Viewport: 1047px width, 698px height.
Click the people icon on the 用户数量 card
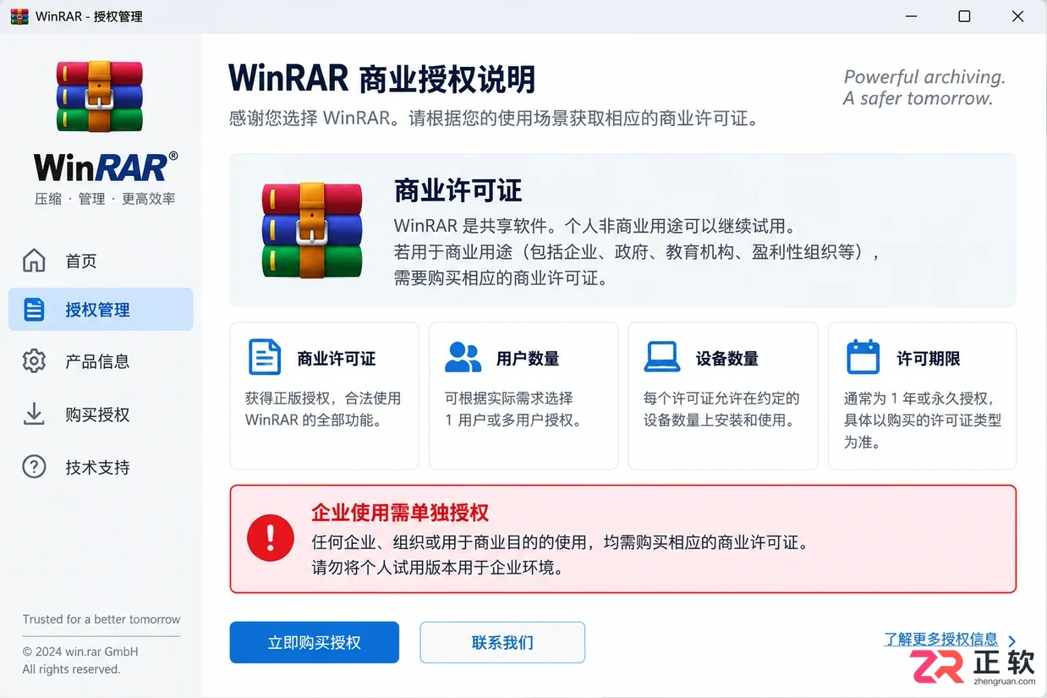(x=463, y=358)
